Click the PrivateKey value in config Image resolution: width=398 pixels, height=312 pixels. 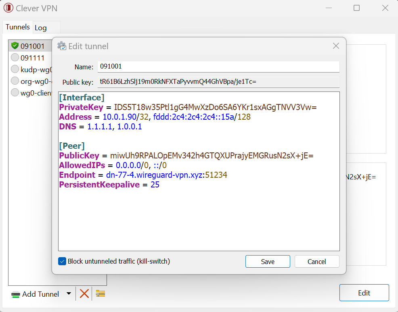point(215,107)
